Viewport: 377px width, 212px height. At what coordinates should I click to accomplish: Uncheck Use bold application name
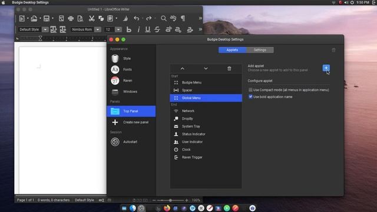250,97
